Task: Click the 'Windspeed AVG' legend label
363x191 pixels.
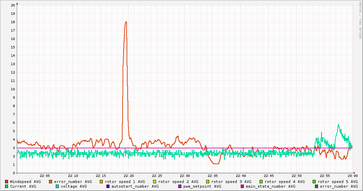Action: click(25, 182)
